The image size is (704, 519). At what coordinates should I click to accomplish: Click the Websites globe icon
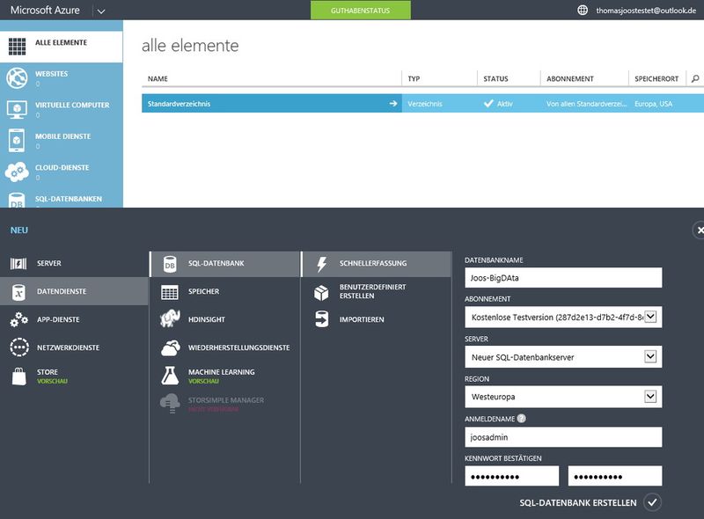(x=17, y=77)
